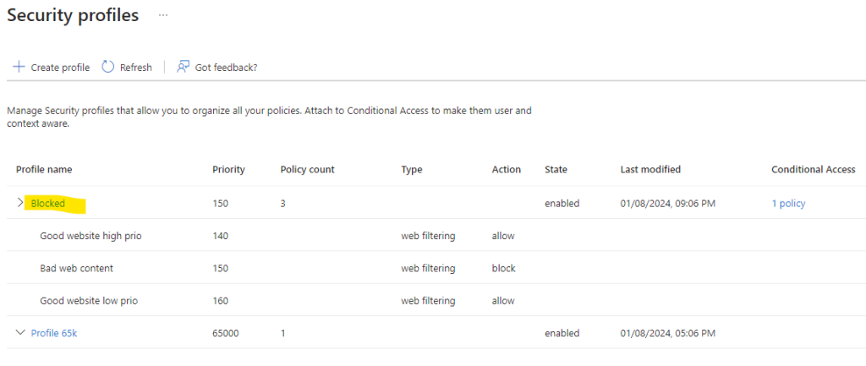Open the ellipsis menu beside Security profiles
This screenshot has height=366, width=866.
163,15
